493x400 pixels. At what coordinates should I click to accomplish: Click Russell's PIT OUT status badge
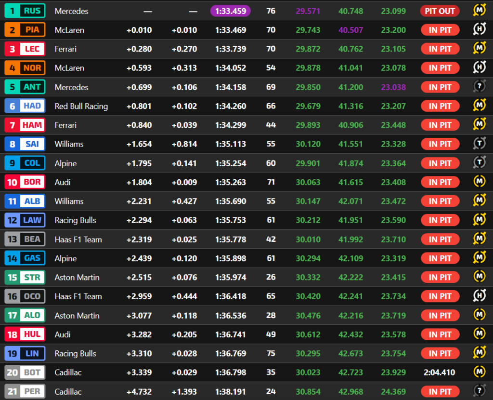point(440,11)
